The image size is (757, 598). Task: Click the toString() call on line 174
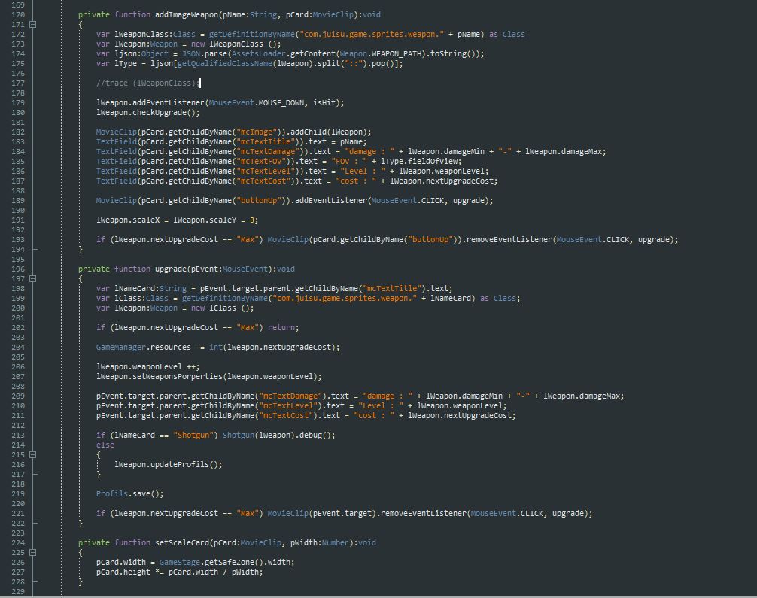point(451,54)
